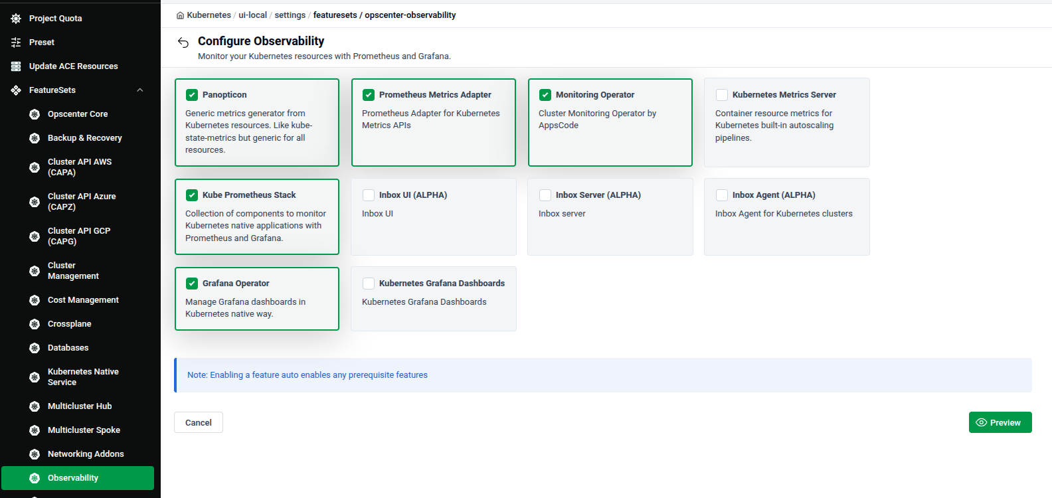The image size is (1052, 498).
Task: Click the Cancel button
Action: 199,422
